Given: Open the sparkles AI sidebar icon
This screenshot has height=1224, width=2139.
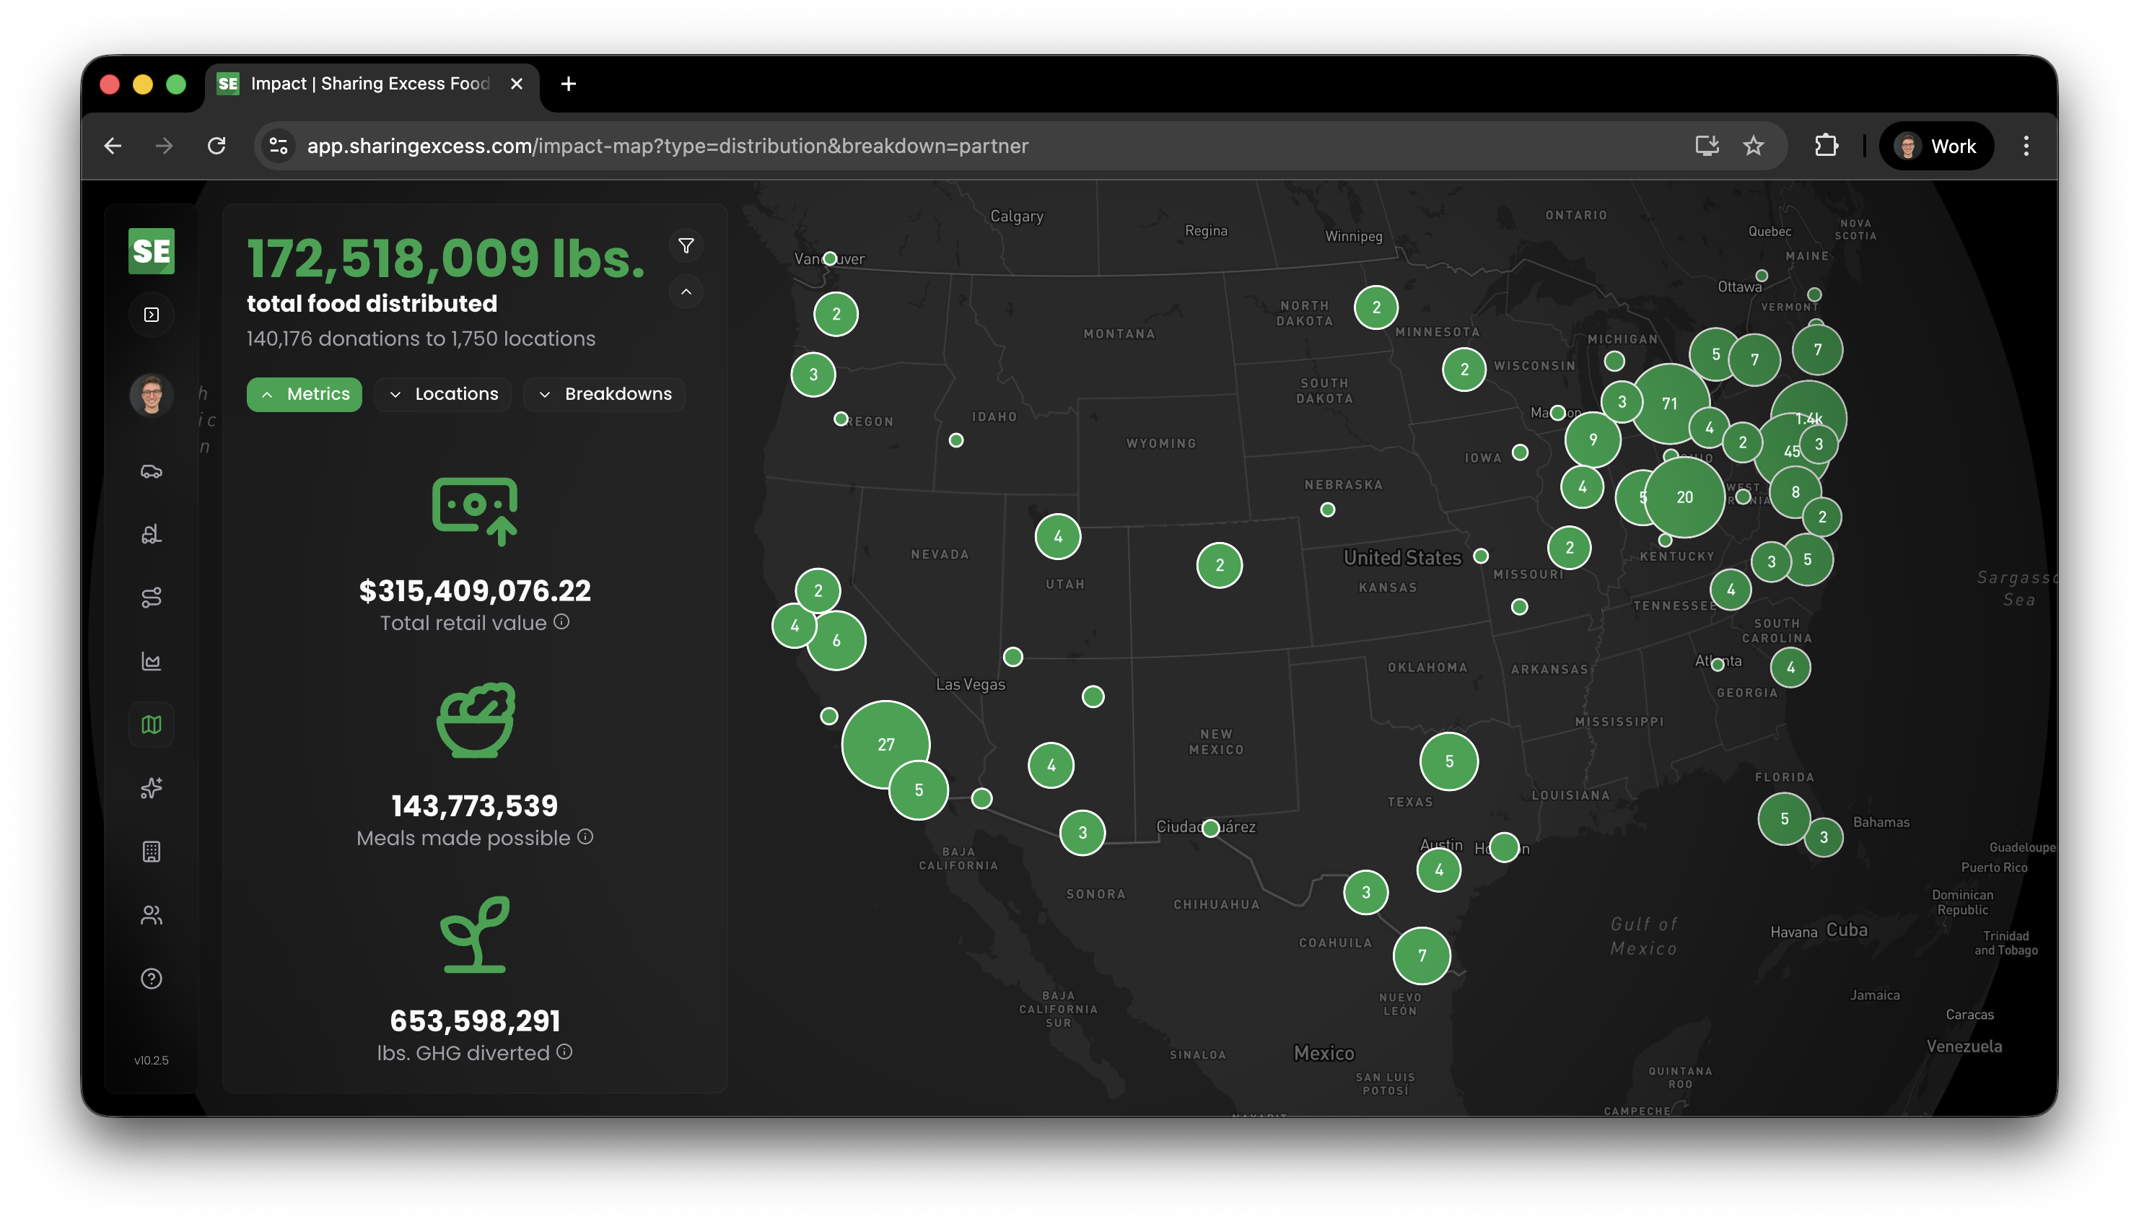Looking at the screenshot, I should pos(152,787).
